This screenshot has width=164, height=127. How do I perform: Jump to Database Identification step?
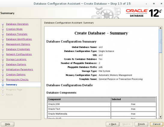pos(19,39)
